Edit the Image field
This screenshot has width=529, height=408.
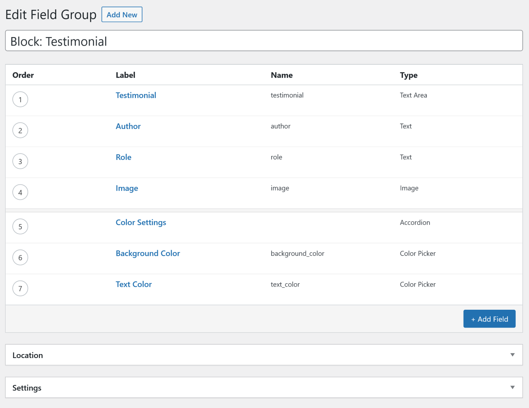coord(127,188)
